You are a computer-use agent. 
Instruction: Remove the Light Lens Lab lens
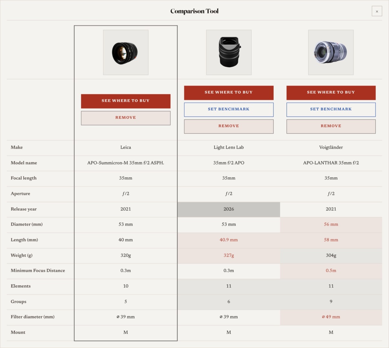click(x=229, y=126)
